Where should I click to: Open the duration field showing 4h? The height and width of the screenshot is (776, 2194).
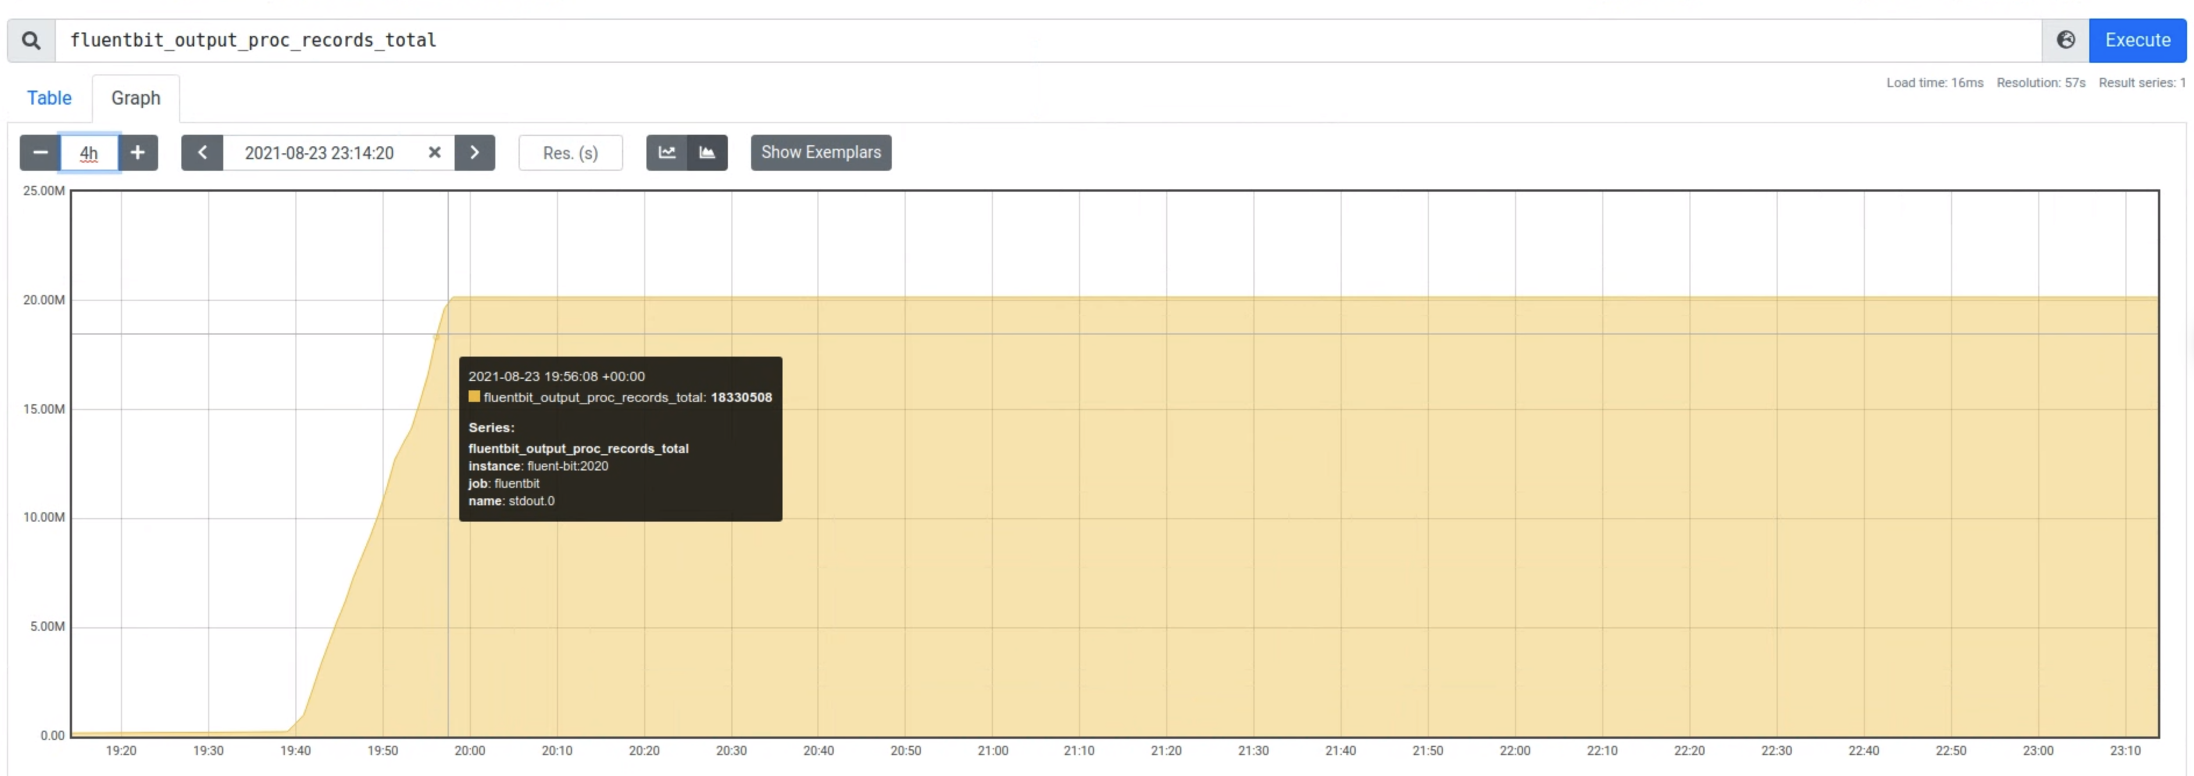click(x=88, y=152)
